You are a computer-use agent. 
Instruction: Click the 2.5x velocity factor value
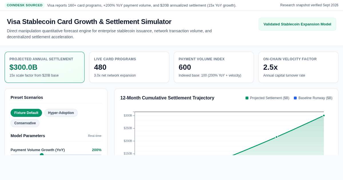tap(270, 67)
